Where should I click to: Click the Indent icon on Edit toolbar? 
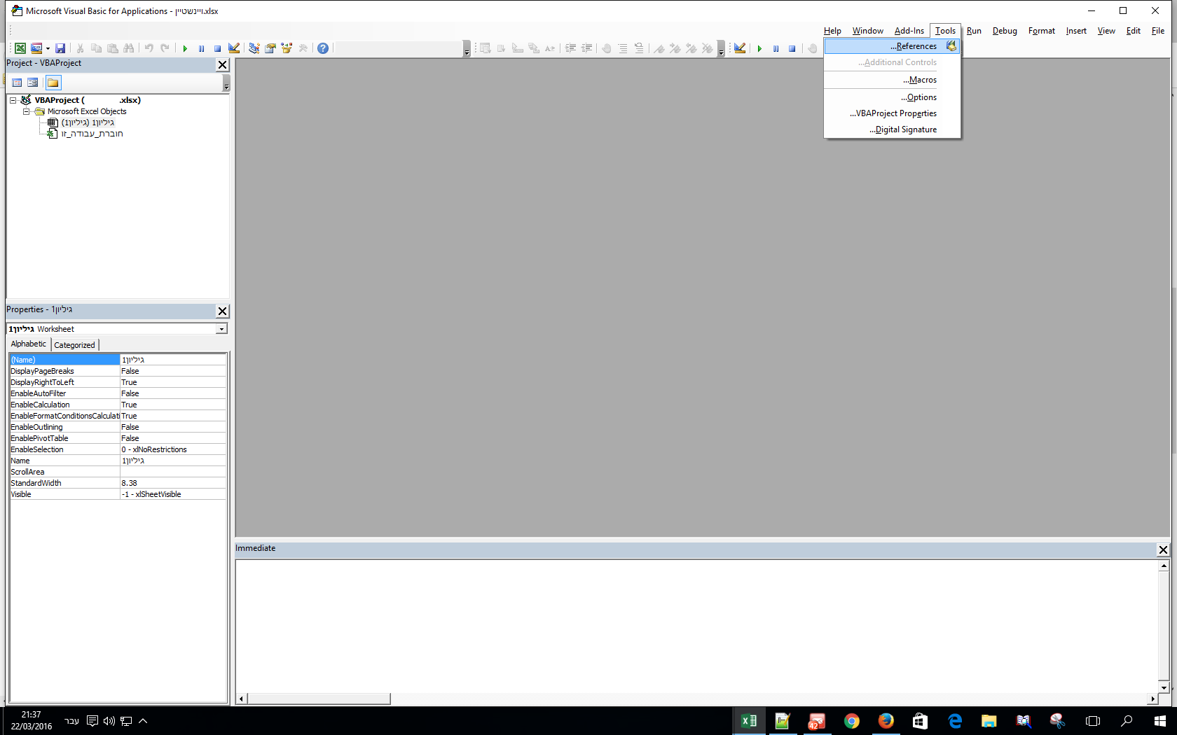point(571,48)
